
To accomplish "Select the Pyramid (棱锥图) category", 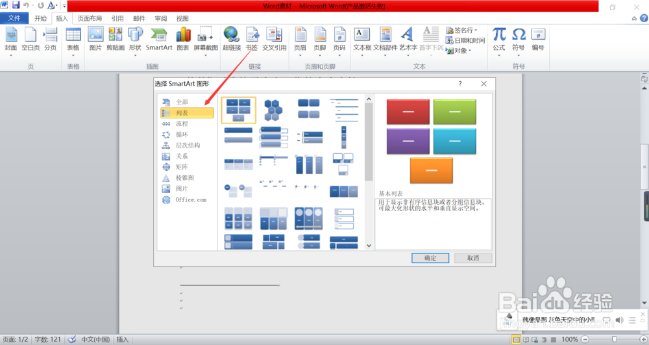I will click(x=187, y=177).
